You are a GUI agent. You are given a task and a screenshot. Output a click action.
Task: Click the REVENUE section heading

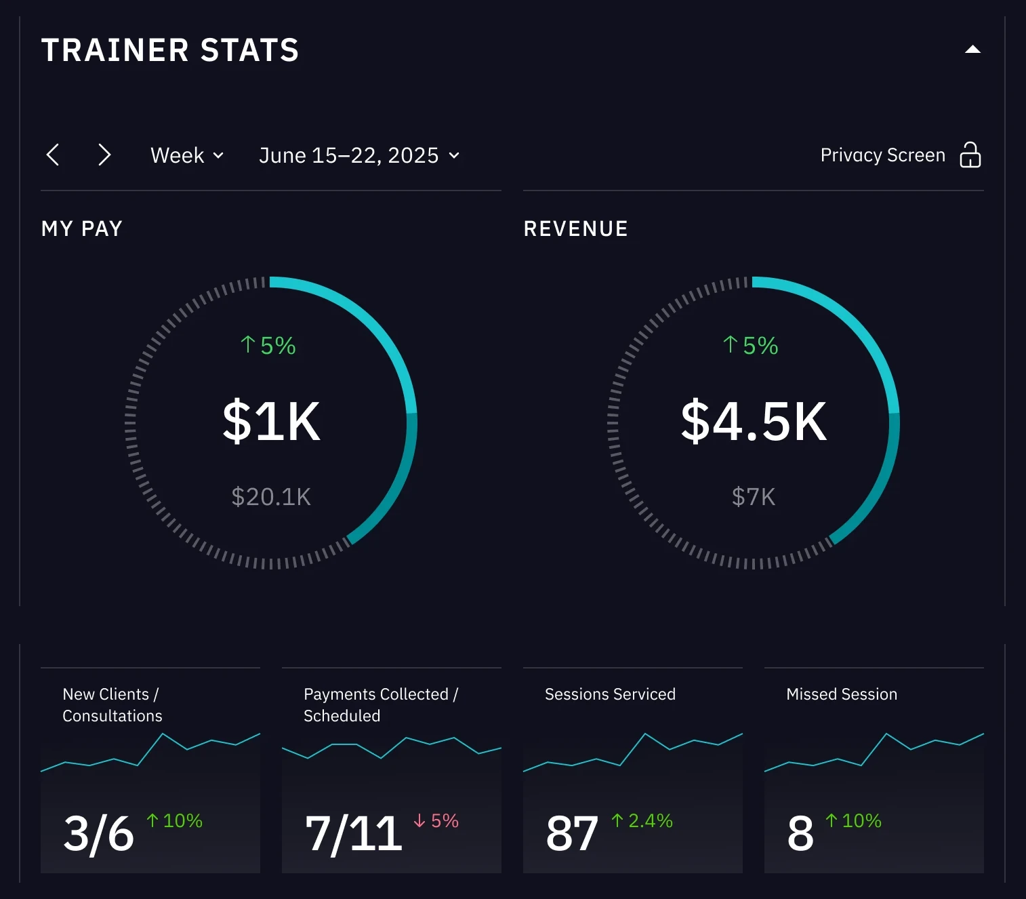[x=576, y=228]
